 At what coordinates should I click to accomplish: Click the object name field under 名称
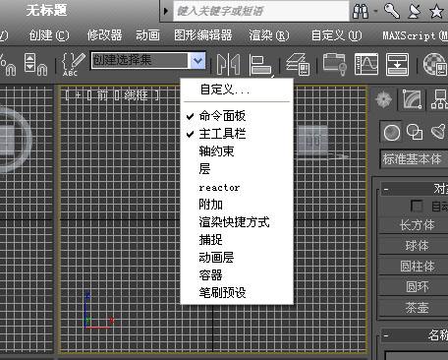tap(417, 356)
